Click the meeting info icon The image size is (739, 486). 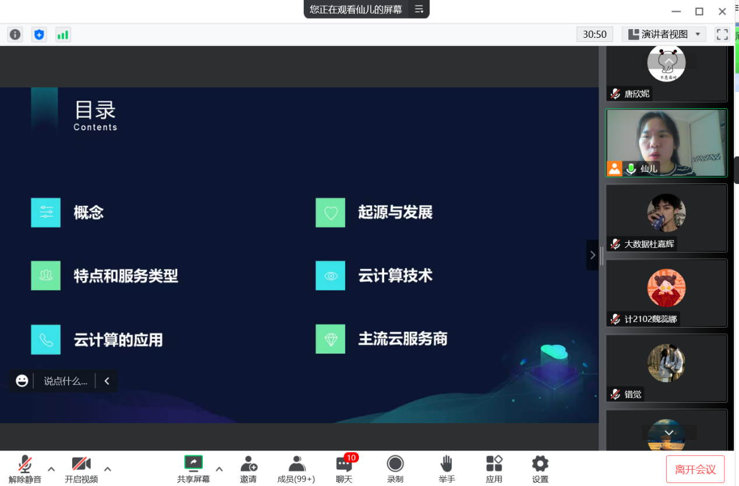pos(15,34)
